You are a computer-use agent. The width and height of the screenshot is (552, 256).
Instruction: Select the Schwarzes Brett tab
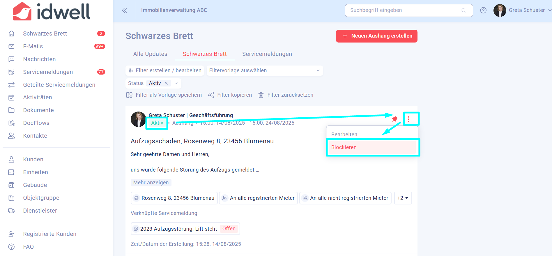pos(205,54)
